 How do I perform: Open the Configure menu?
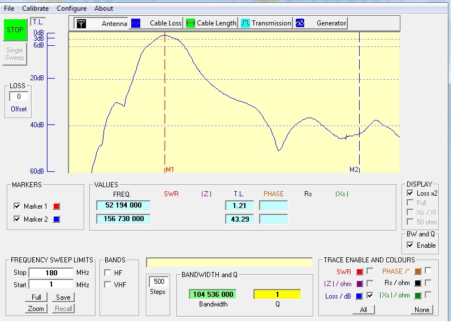click(72, 8)
